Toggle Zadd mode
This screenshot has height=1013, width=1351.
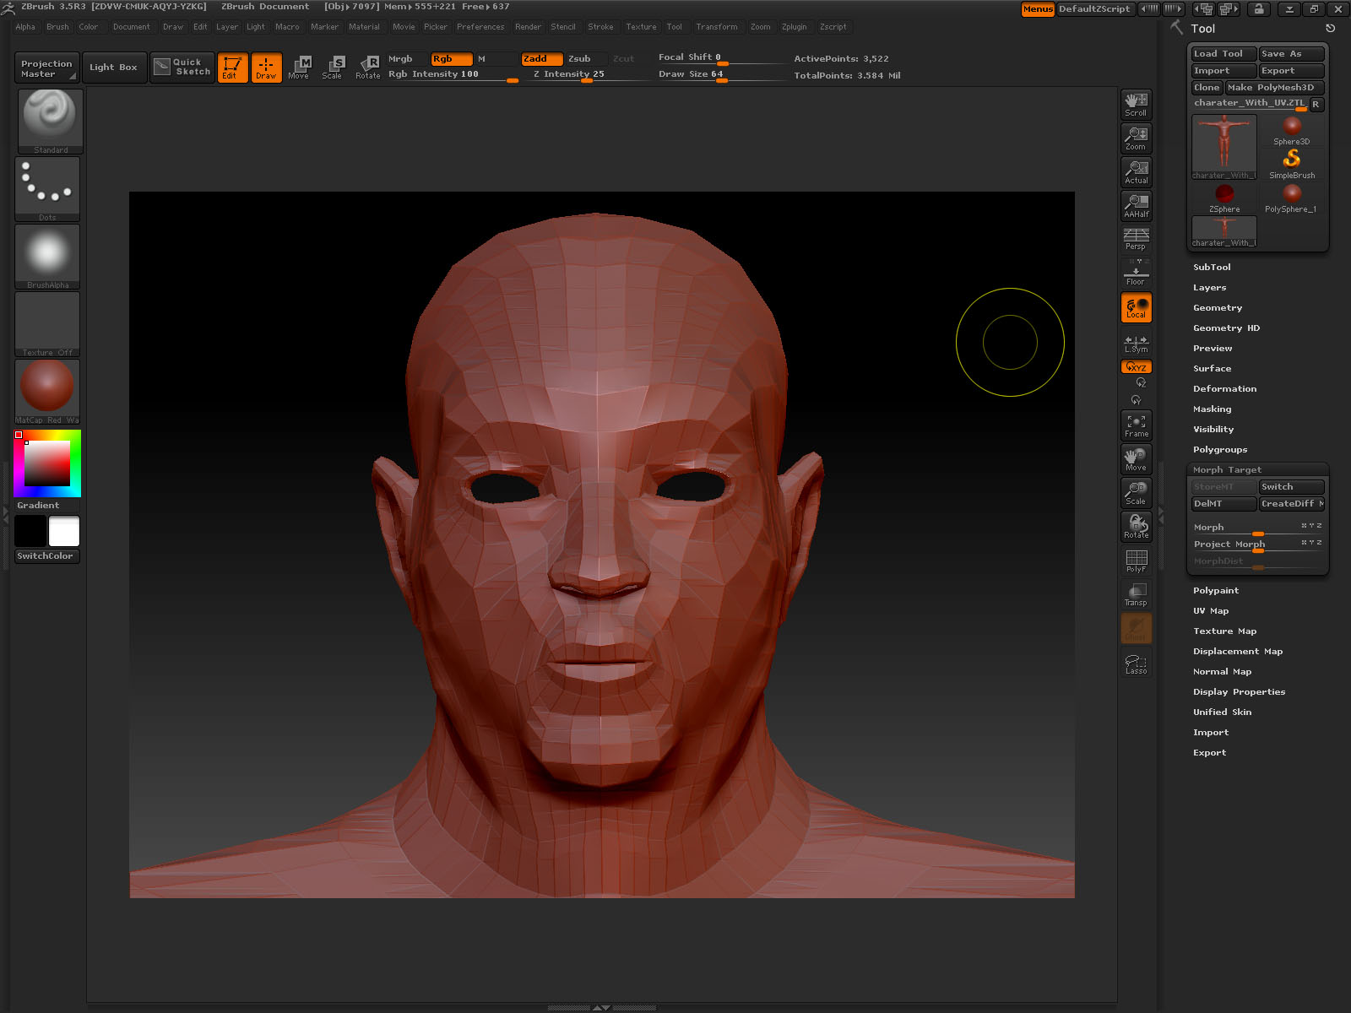click(x=541, y=59)
